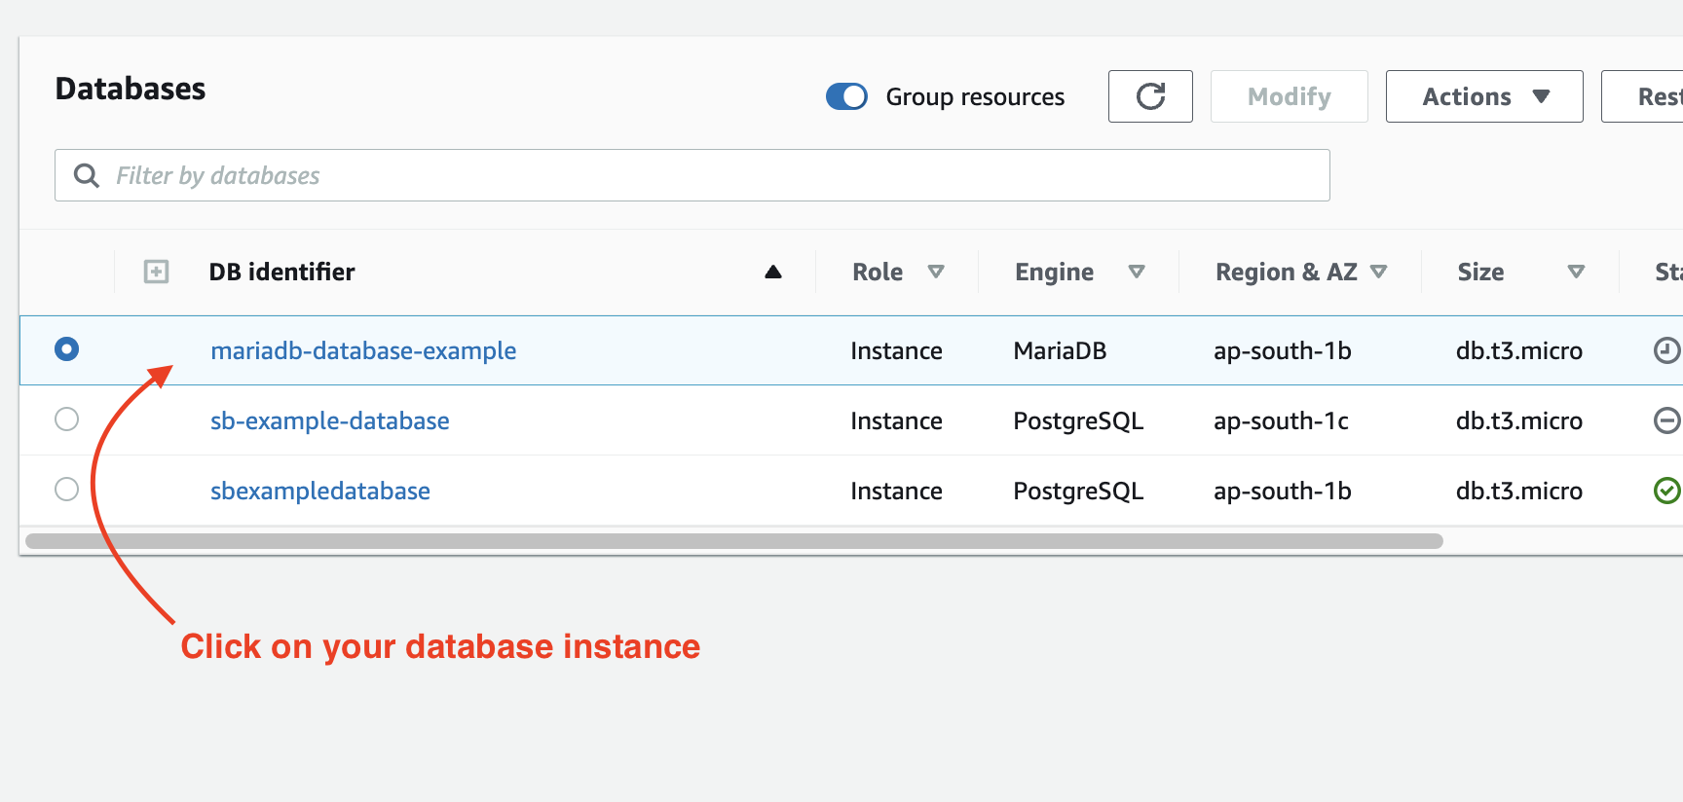This screenshot has height=802, width=1683.
Task: Open the sbexampledatabase instance link
Action: coord(320,491)
